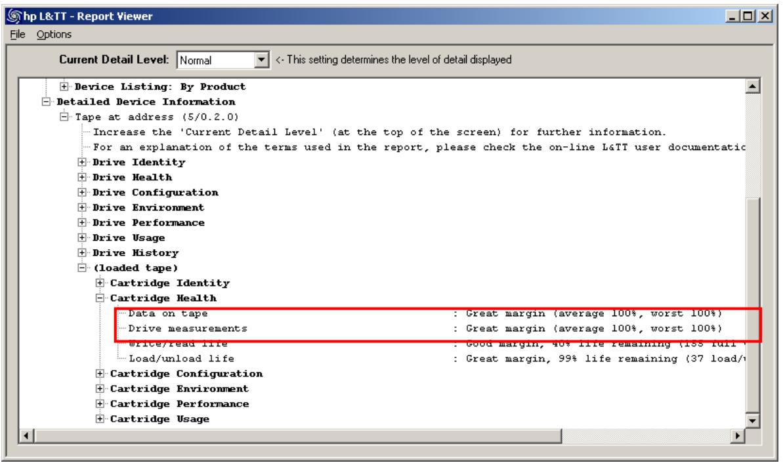Click the vertical scrollbar down arrow
This screenshot has height=465, width=783.
[753, 420]
